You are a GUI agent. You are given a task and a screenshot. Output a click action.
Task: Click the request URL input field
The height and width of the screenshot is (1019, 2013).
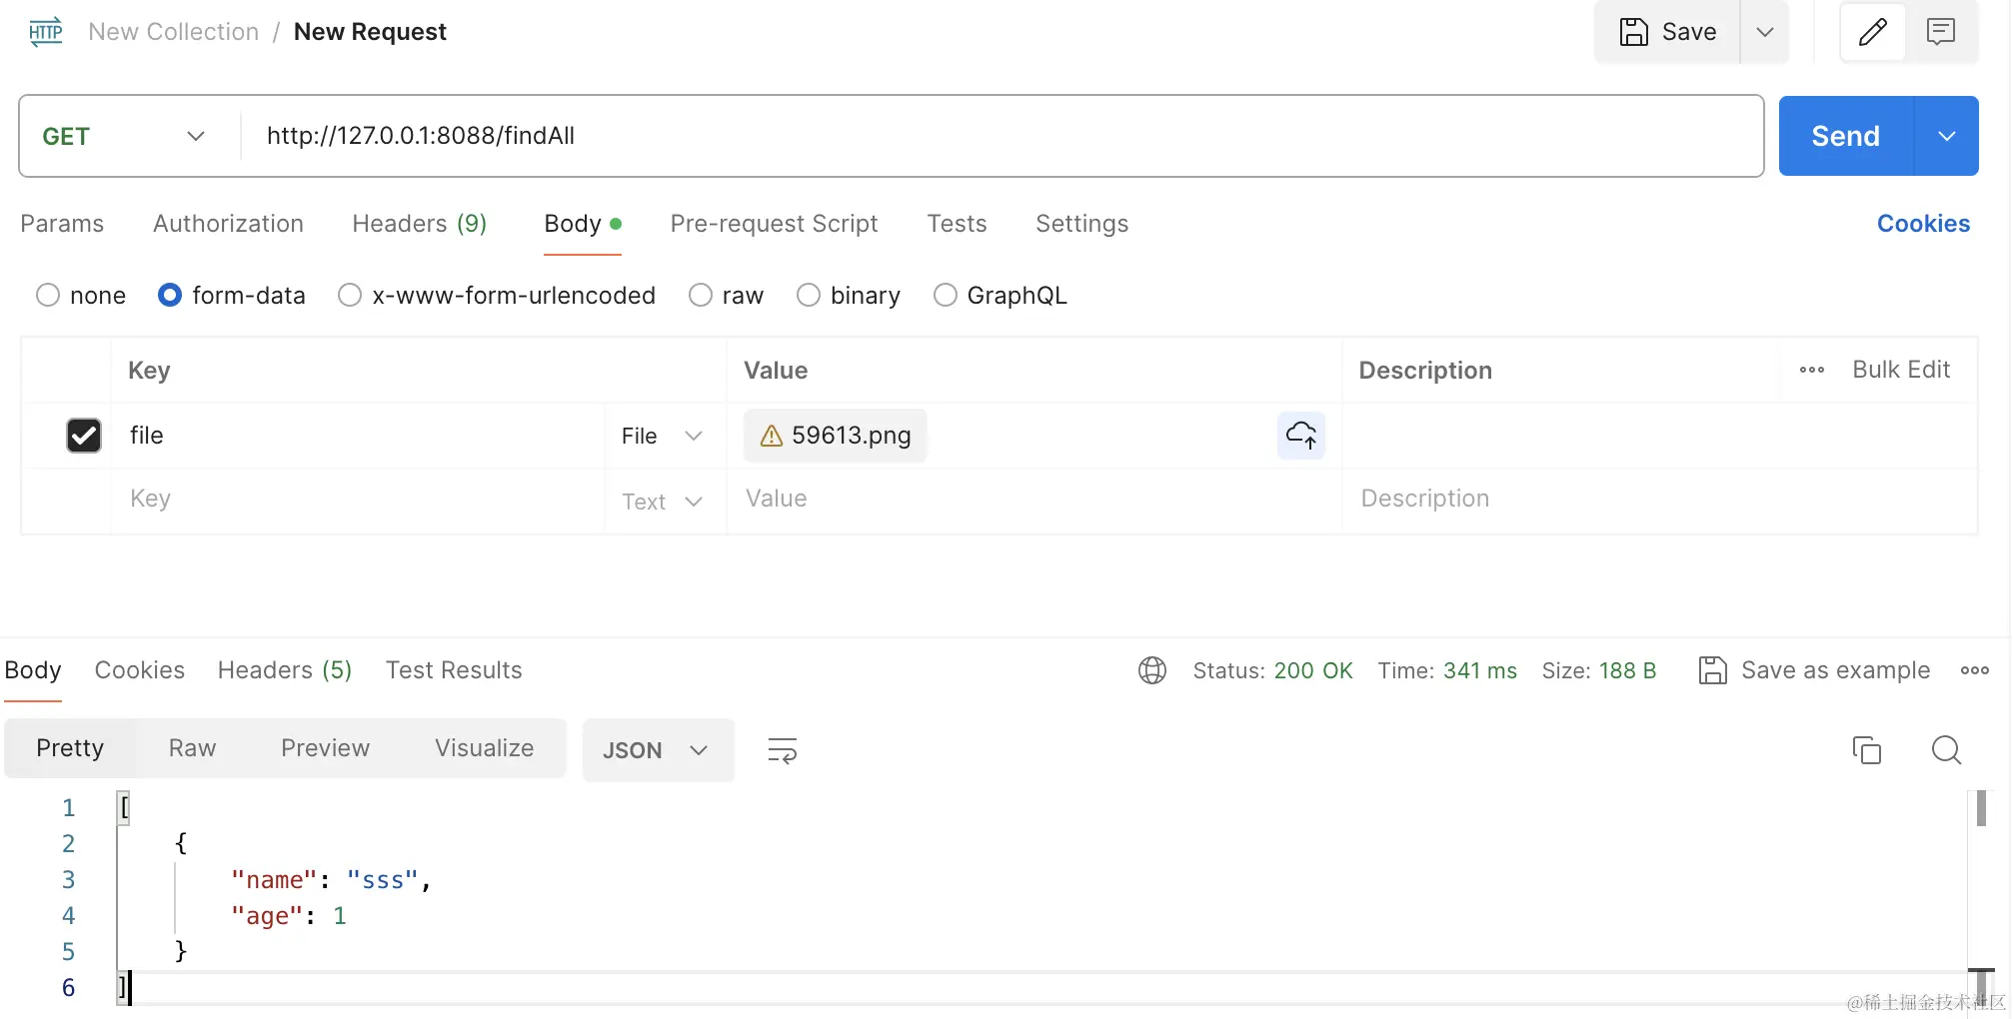pyautogui.click(x=1000, y=136)
